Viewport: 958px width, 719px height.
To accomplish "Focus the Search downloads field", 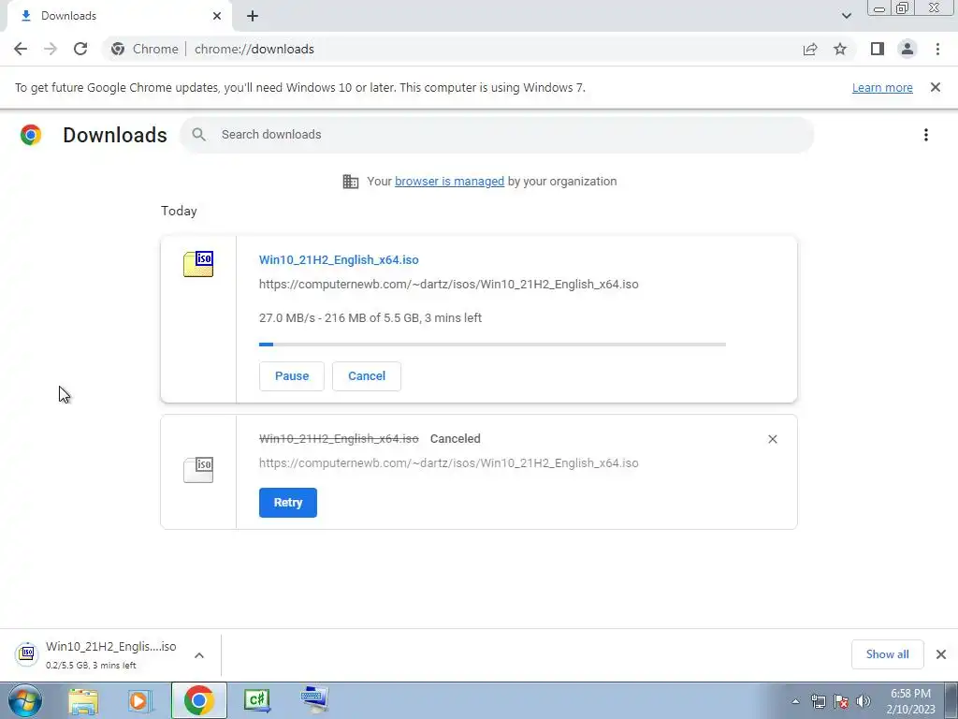I will (x=497, y=135).
